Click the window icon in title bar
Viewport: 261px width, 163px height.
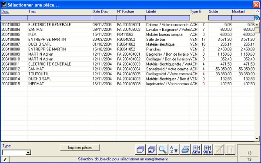pyautogui.click(x=3, y=5)
